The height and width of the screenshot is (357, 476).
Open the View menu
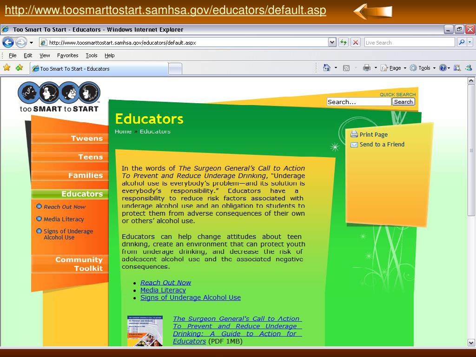pos(45,55)
